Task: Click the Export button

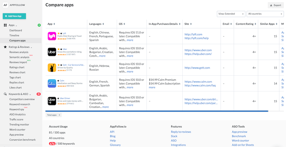Action: point(276,5)
